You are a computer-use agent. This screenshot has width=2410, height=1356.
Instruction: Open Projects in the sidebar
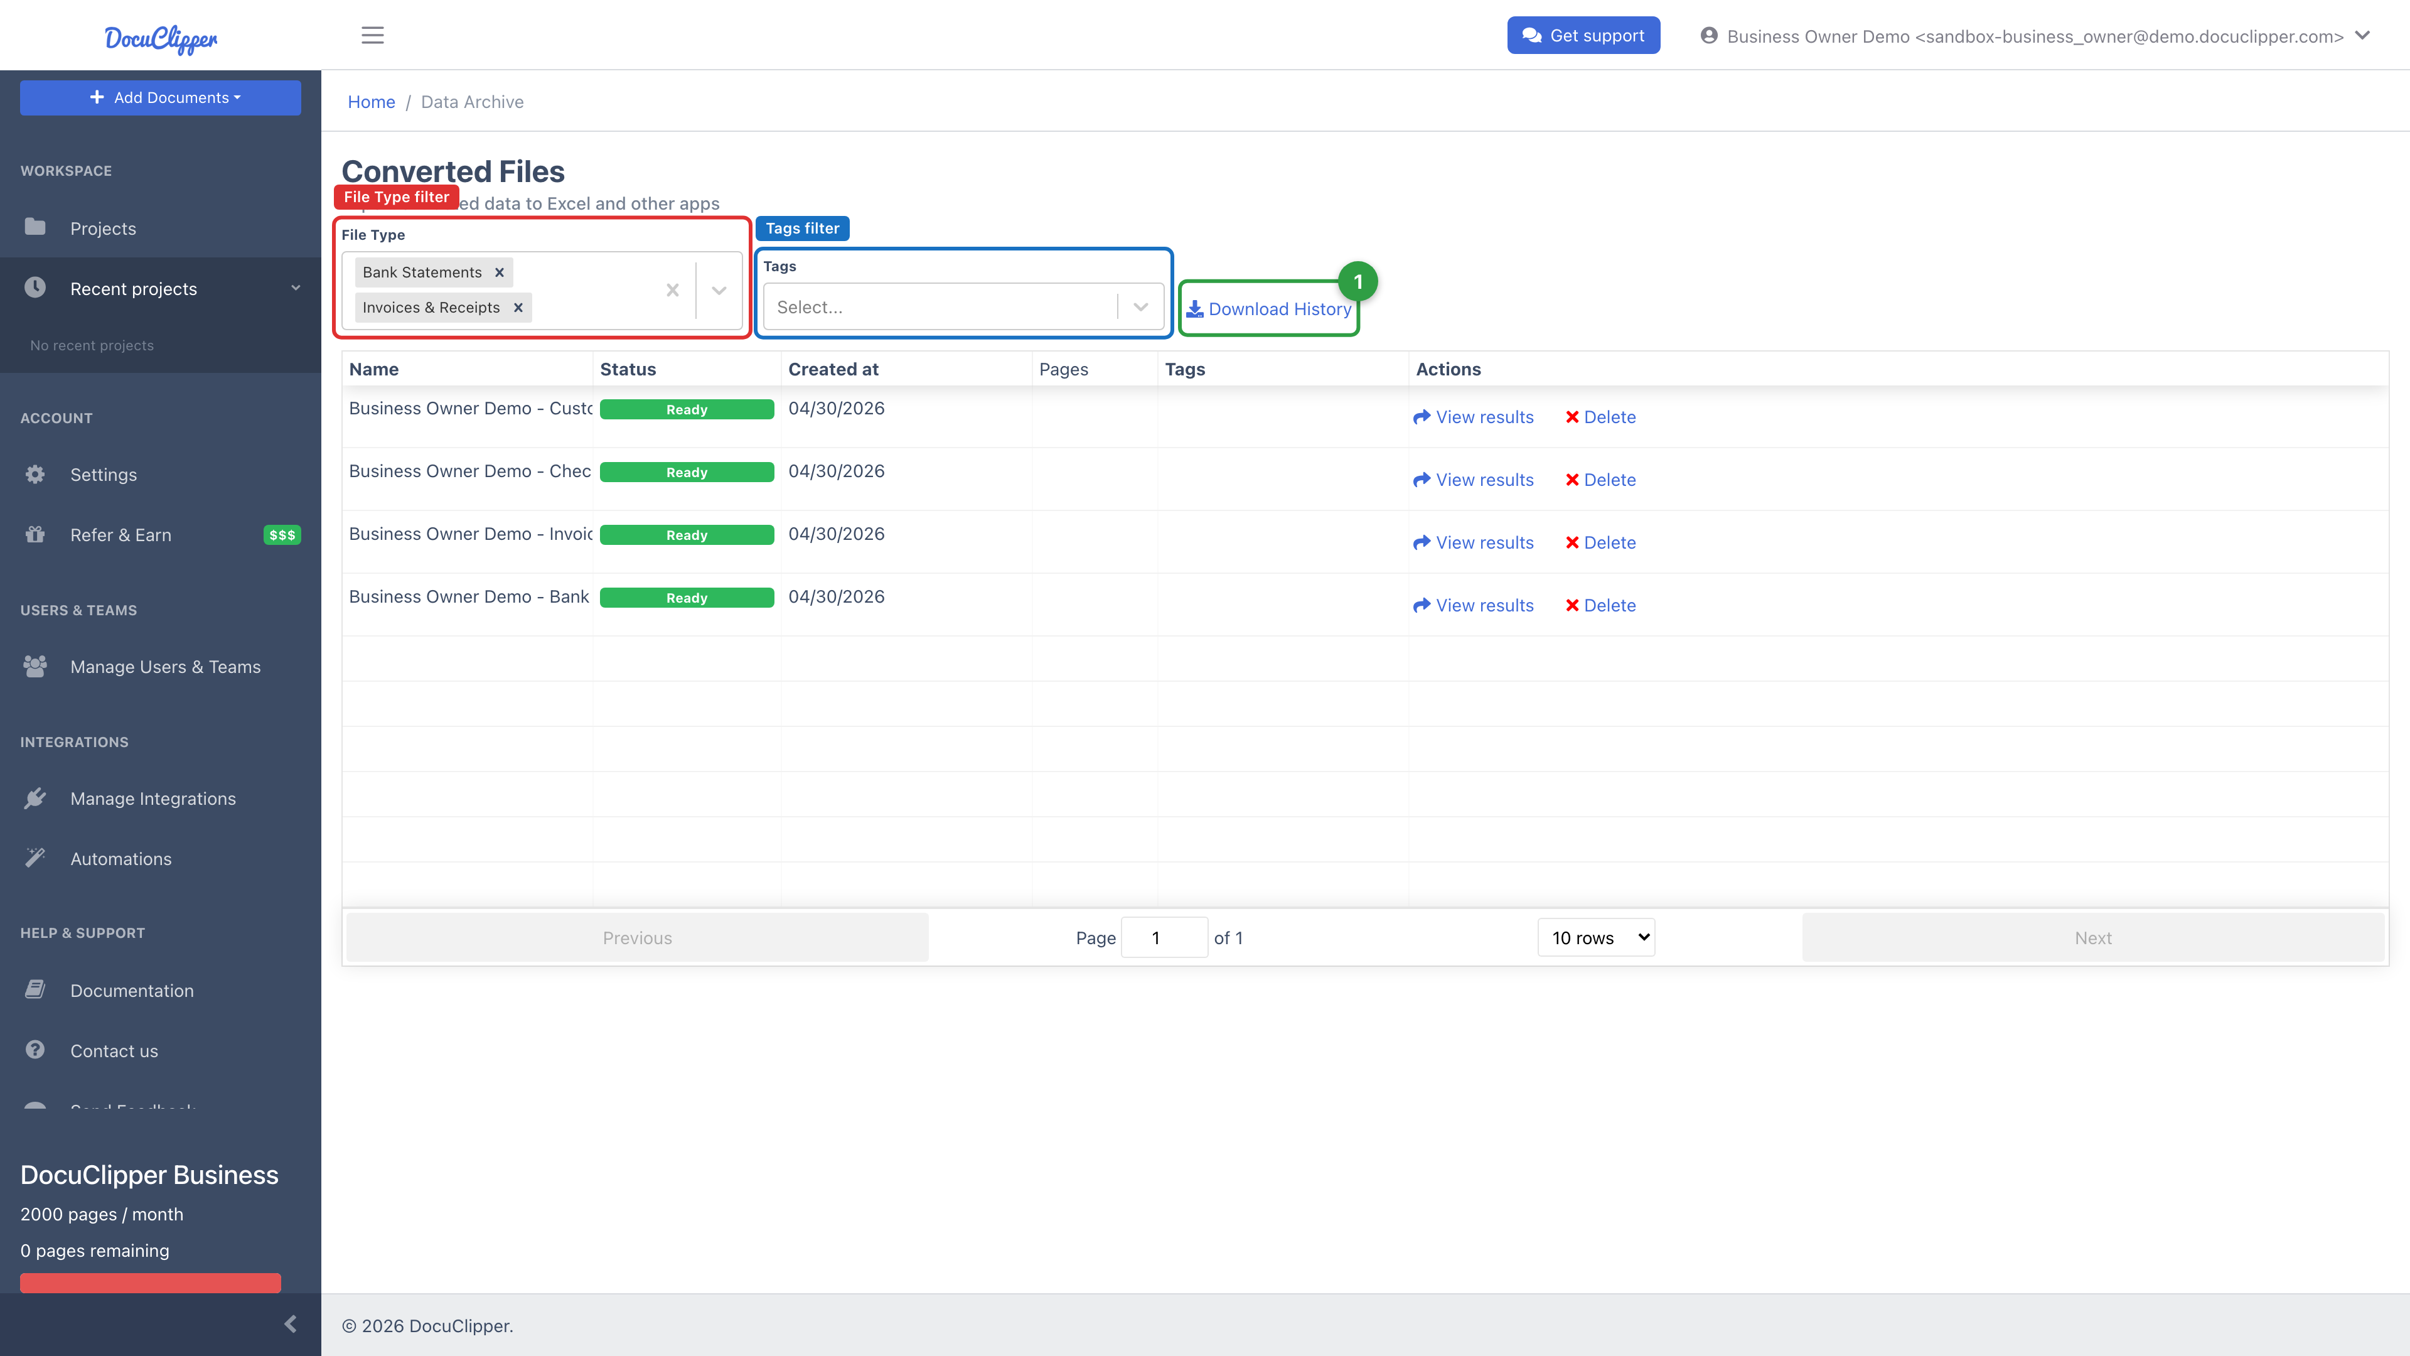click(x=103, y=229)
